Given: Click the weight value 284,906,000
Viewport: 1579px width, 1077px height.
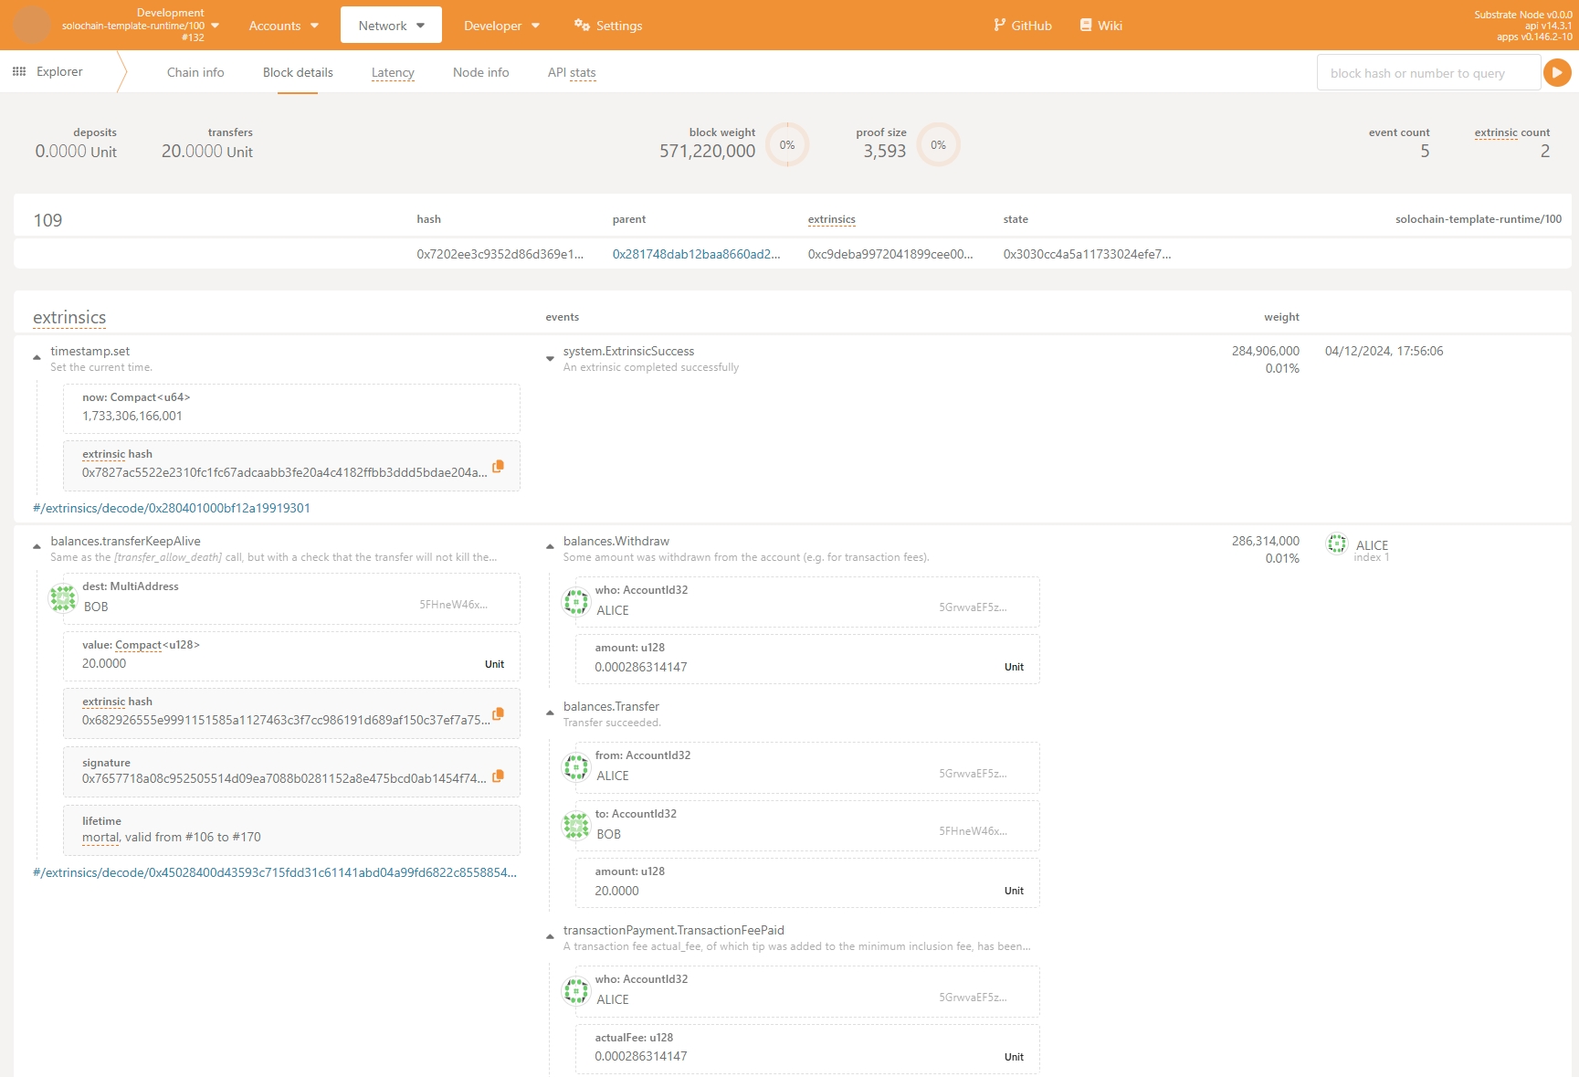Looking at the screenshot, I should 1265,351.
